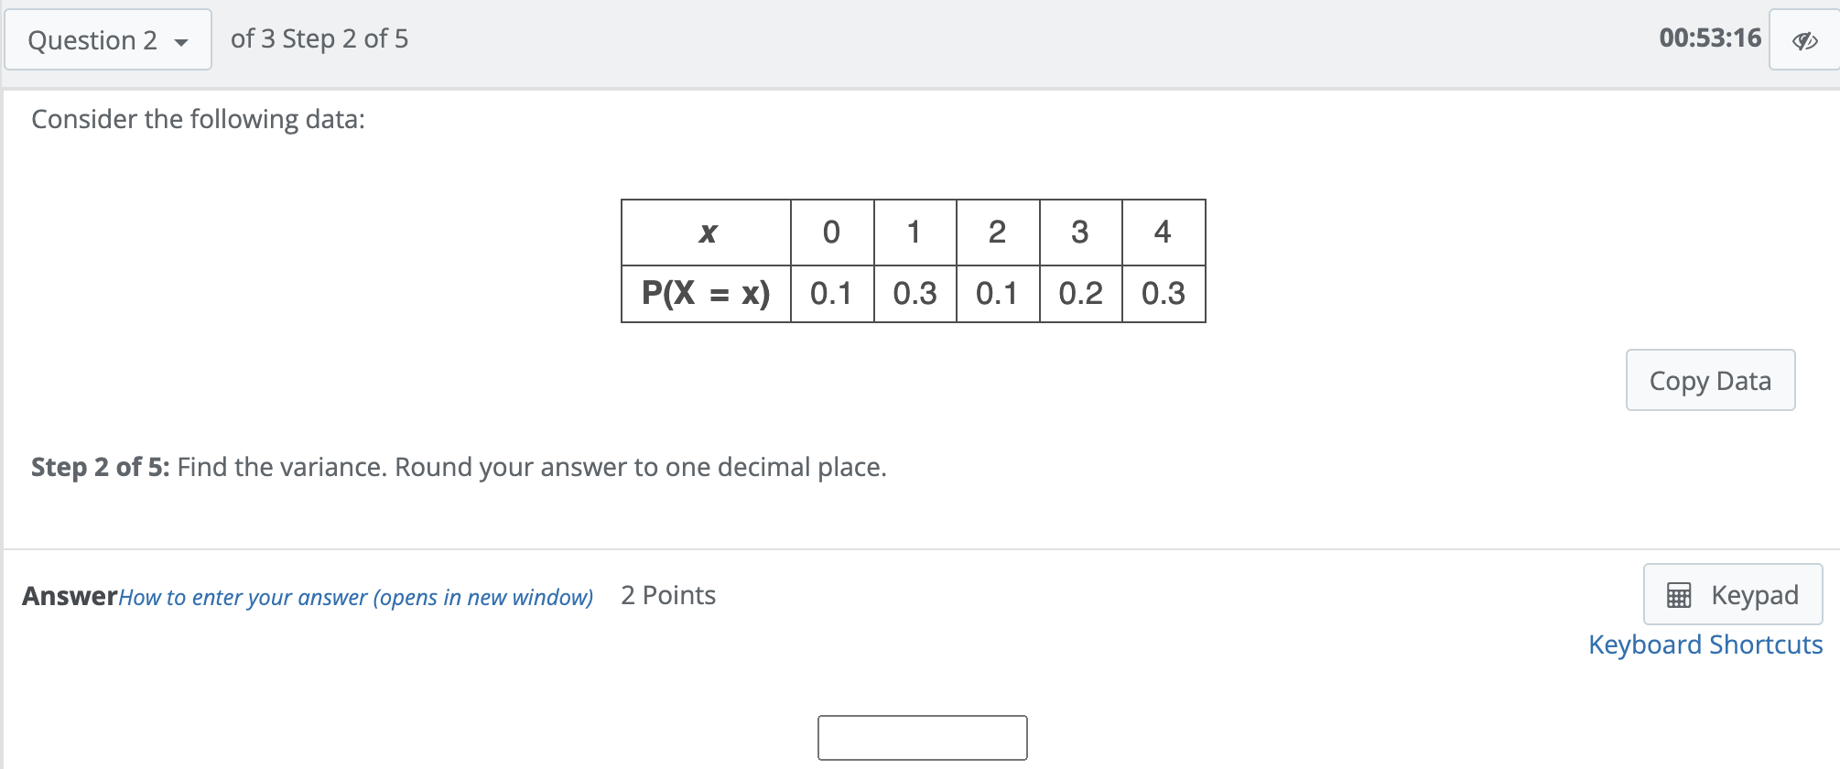
Task: Click the chevron next to Question 2
Action: 181,40
